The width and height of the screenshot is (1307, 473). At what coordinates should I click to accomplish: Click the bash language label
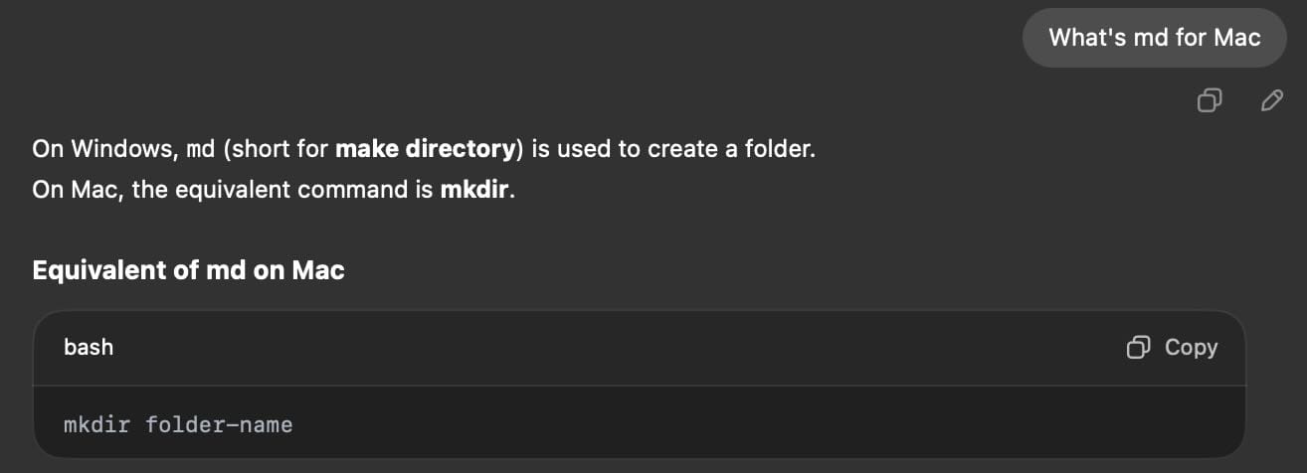(x=89, y=347)
